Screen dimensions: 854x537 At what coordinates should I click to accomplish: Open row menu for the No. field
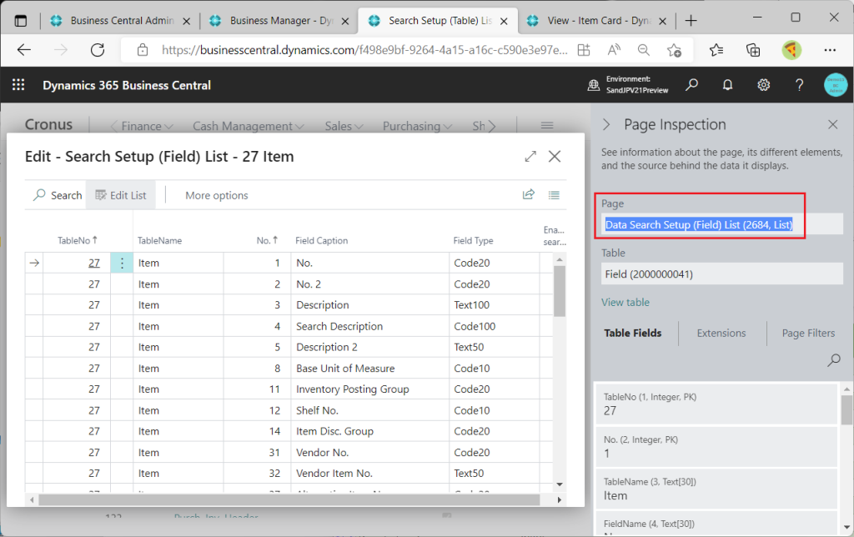[122, 263]
